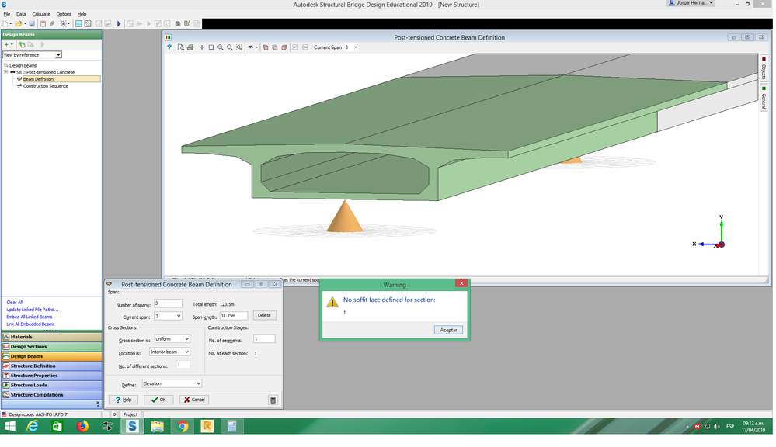Open the Help menu
The image size is (776, 447).
(x=82, y=14)
